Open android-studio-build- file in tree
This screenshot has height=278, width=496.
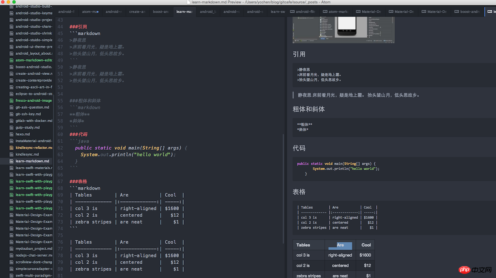pos(34,7)
